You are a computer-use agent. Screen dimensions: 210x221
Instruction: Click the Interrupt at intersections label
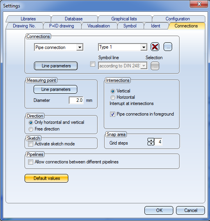[132, 103]
